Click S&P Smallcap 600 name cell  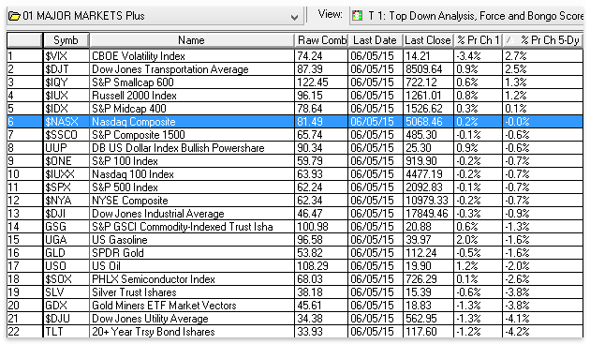click(x=192, y=82)
